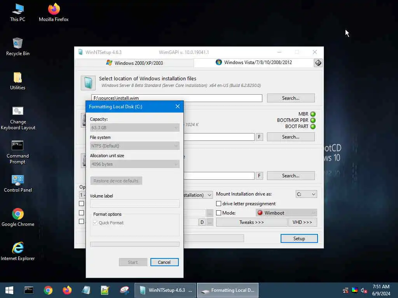Image resolution: width=398 pixels, height=298 pixels.
Task: Click the BOOT PART green indicator
Action: 313,126
